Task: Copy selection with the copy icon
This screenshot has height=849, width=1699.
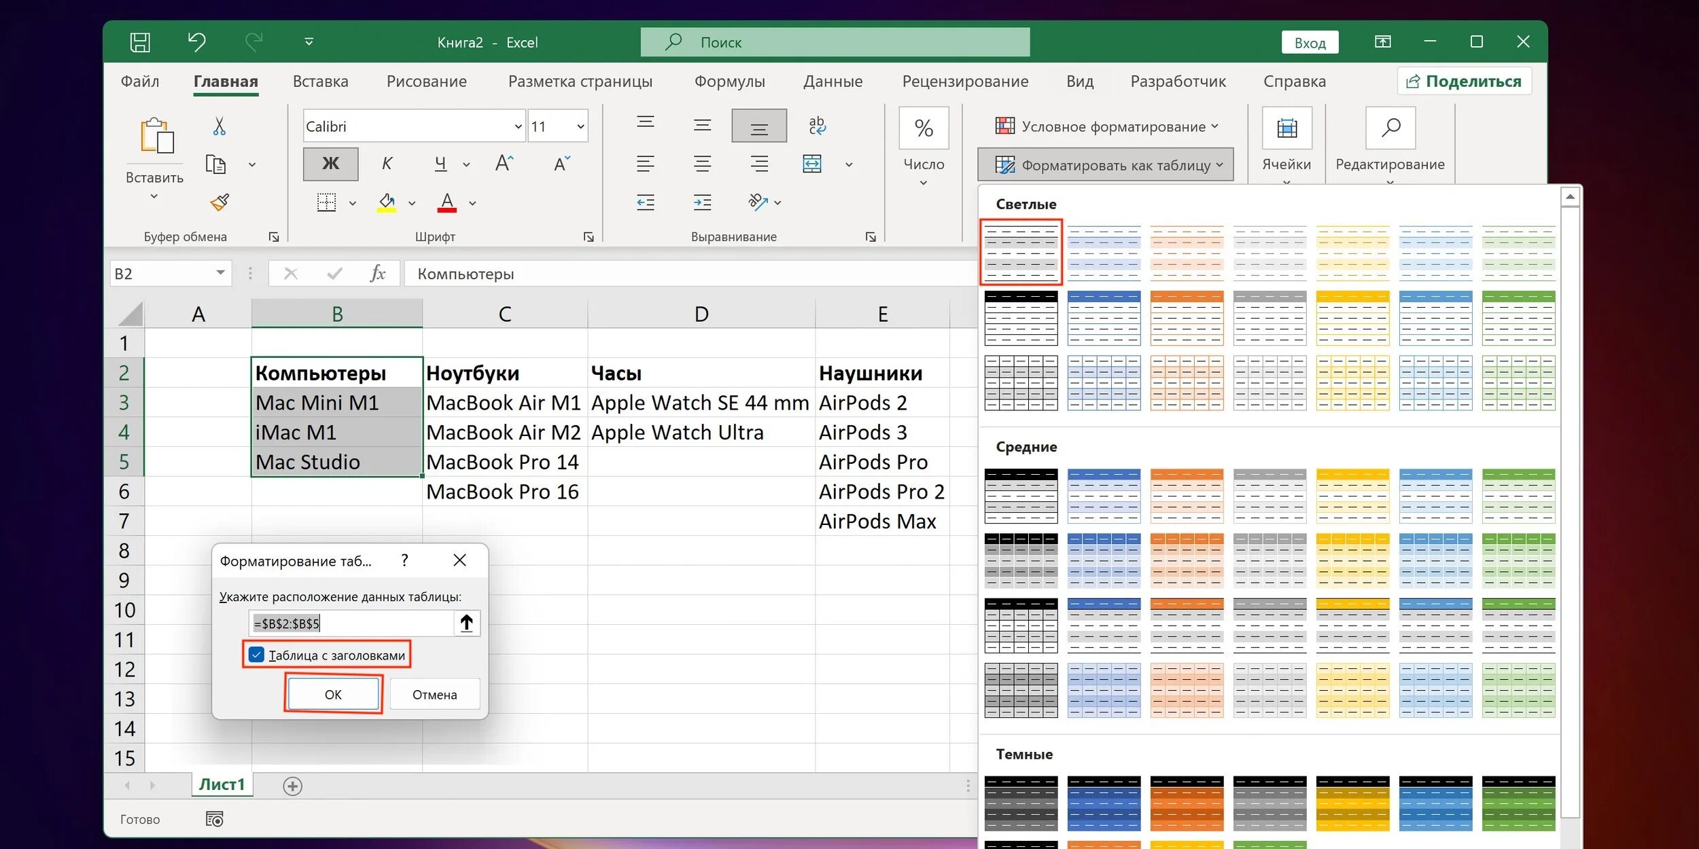Action: pos(215,164)
